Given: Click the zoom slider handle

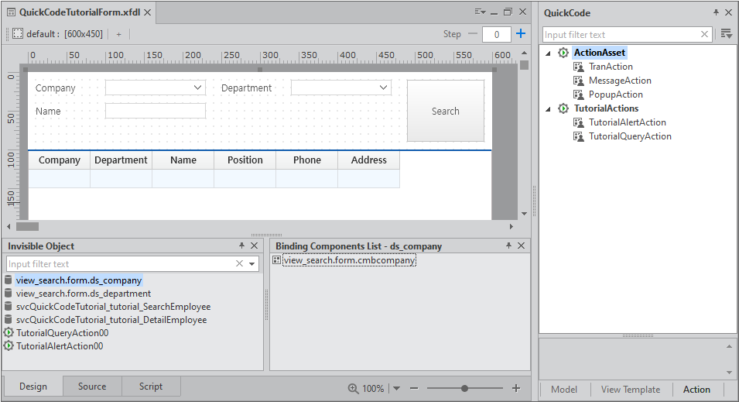Looking at the screenshot, I should click(464, 388).
